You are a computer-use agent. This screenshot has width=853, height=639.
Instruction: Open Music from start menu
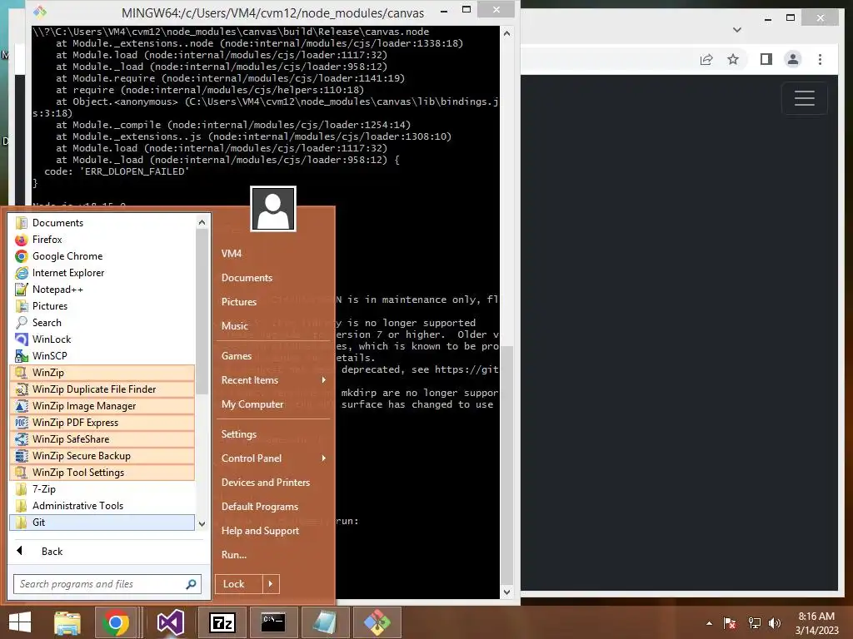point(234,326)
